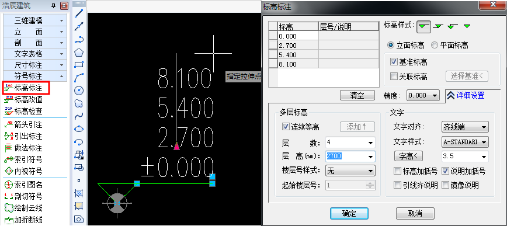Open the 文字对齐 dropdown
507x226 pixels.
[465, 127]
